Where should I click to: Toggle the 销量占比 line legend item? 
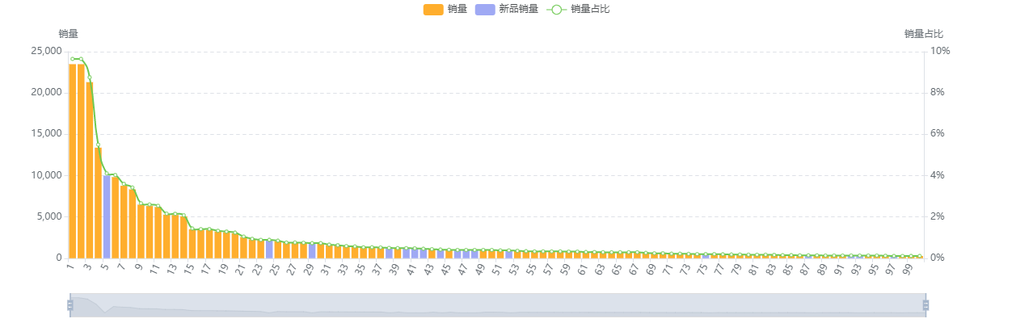578,9
